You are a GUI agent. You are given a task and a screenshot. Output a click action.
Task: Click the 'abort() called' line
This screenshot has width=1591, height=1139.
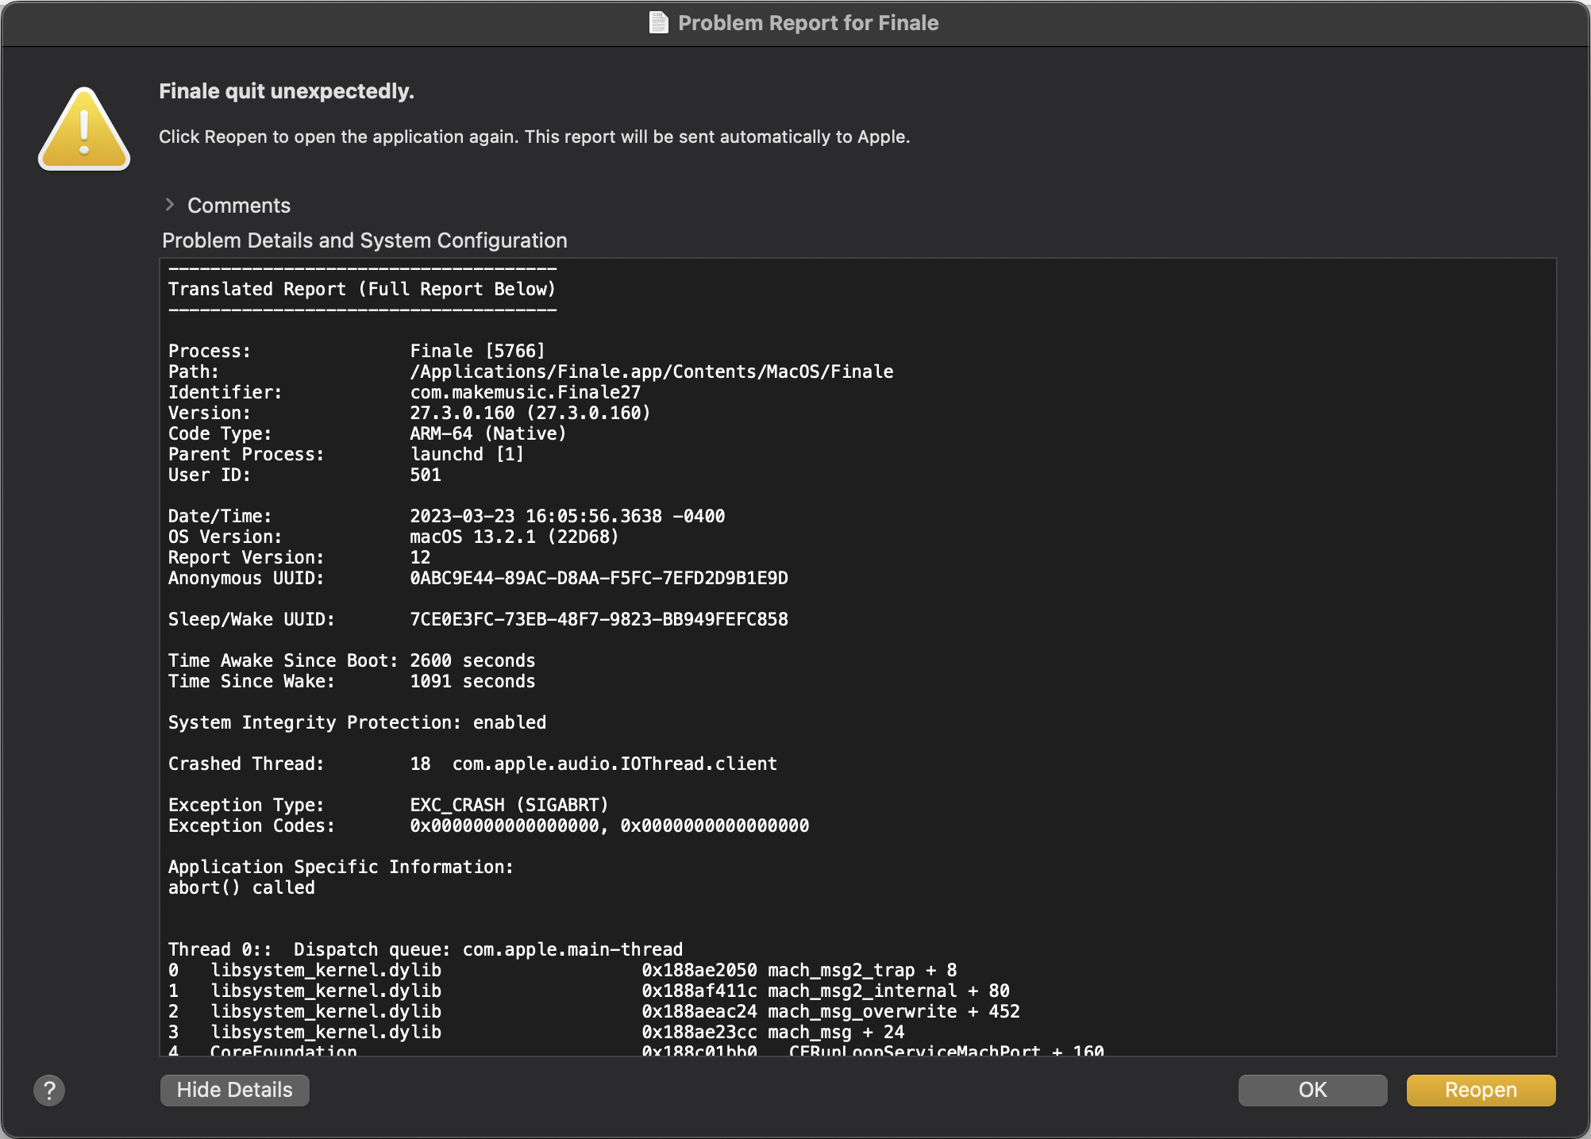(241, 887)
